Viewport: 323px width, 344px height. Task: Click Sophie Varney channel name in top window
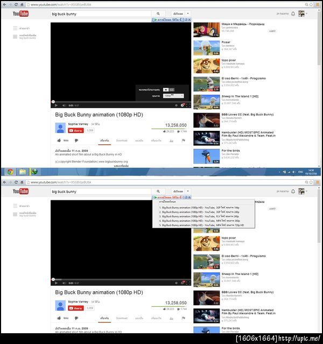[x=78, y=124]
